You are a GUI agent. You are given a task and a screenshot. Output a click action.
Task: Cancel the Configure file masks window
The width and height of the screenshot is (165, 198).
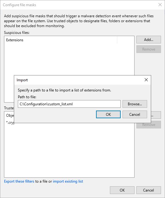149,190
